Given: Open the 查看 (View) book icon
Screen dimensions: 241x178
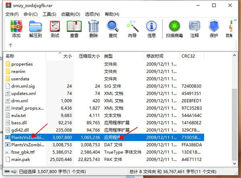Looking at the screenshot, I should tap(74, 29).
